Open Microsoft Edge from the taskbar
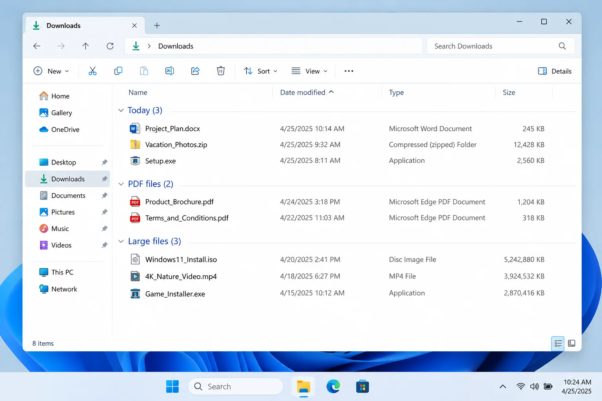 333,387
